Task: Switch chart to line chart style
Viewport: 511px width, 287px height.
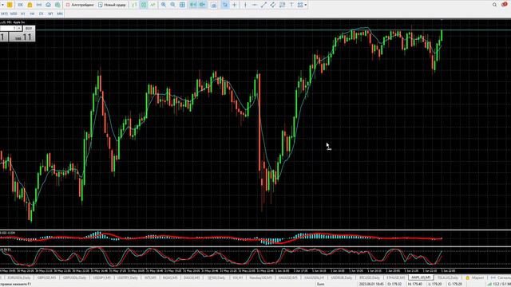Action: pyautogui.click(x=153, y=5)
